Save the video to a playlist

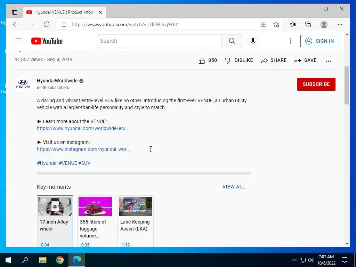click(x=305, y=60)
